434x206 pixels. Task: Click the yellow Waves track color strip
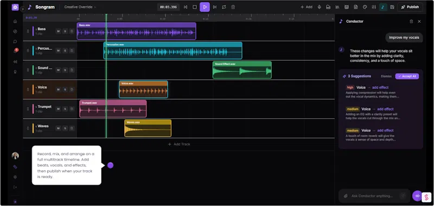coord(33,128)
